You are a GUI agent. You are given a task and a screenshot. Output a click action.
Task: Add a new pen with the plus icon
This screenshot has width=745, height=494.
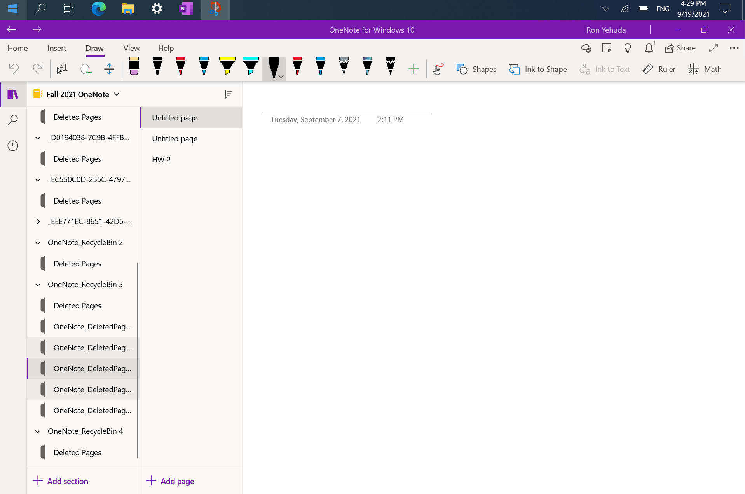[414, 69]
